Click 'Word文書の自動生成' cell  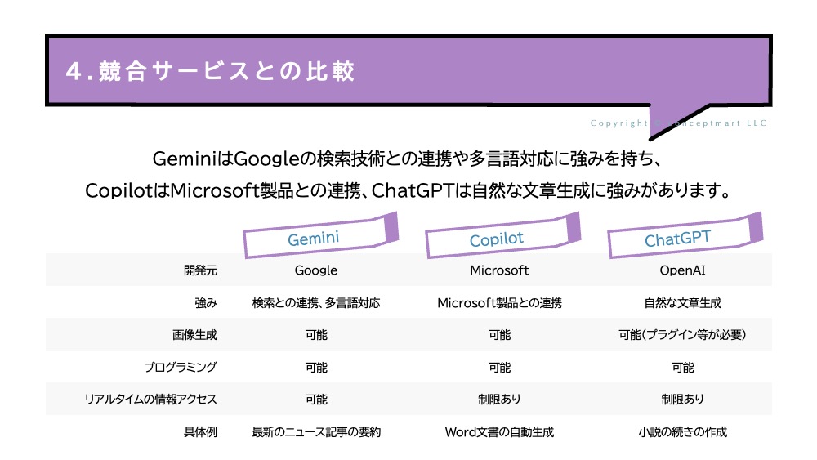(x=499, y=432)
